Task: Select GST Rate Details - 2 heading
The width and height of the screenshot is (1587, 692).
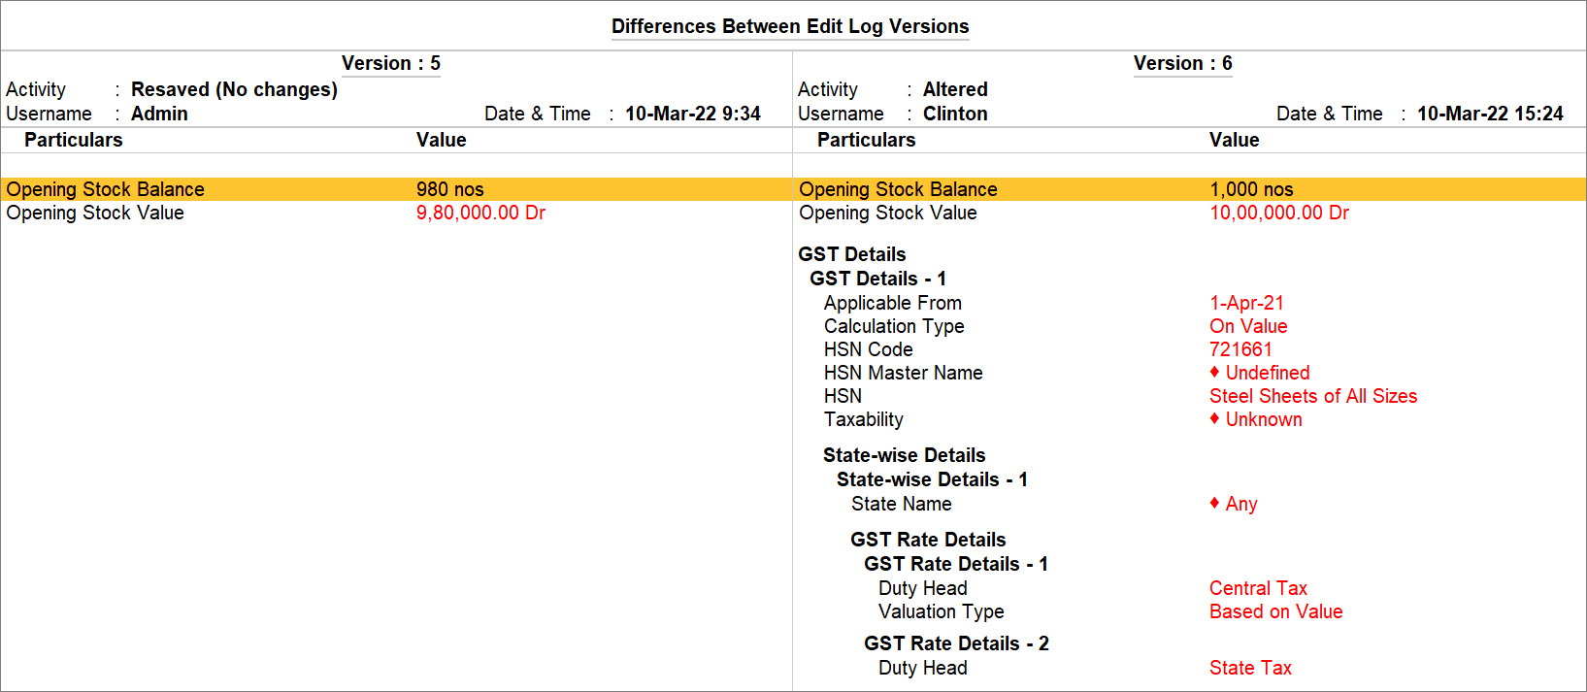Action: (x=956, y=643)
